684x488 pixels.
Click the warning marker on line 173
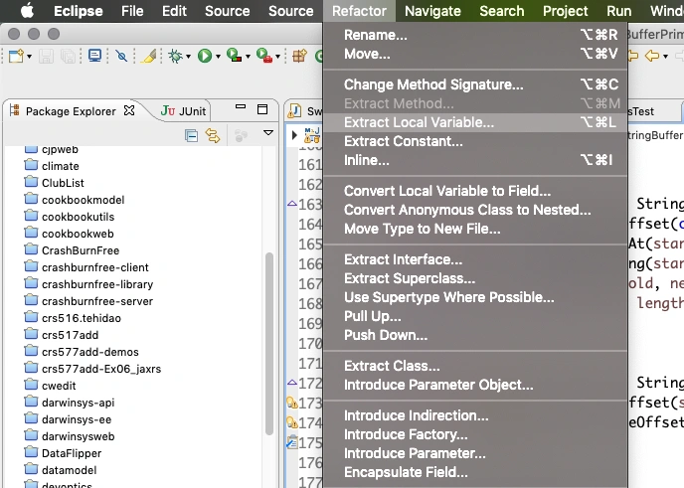(292, 403)
